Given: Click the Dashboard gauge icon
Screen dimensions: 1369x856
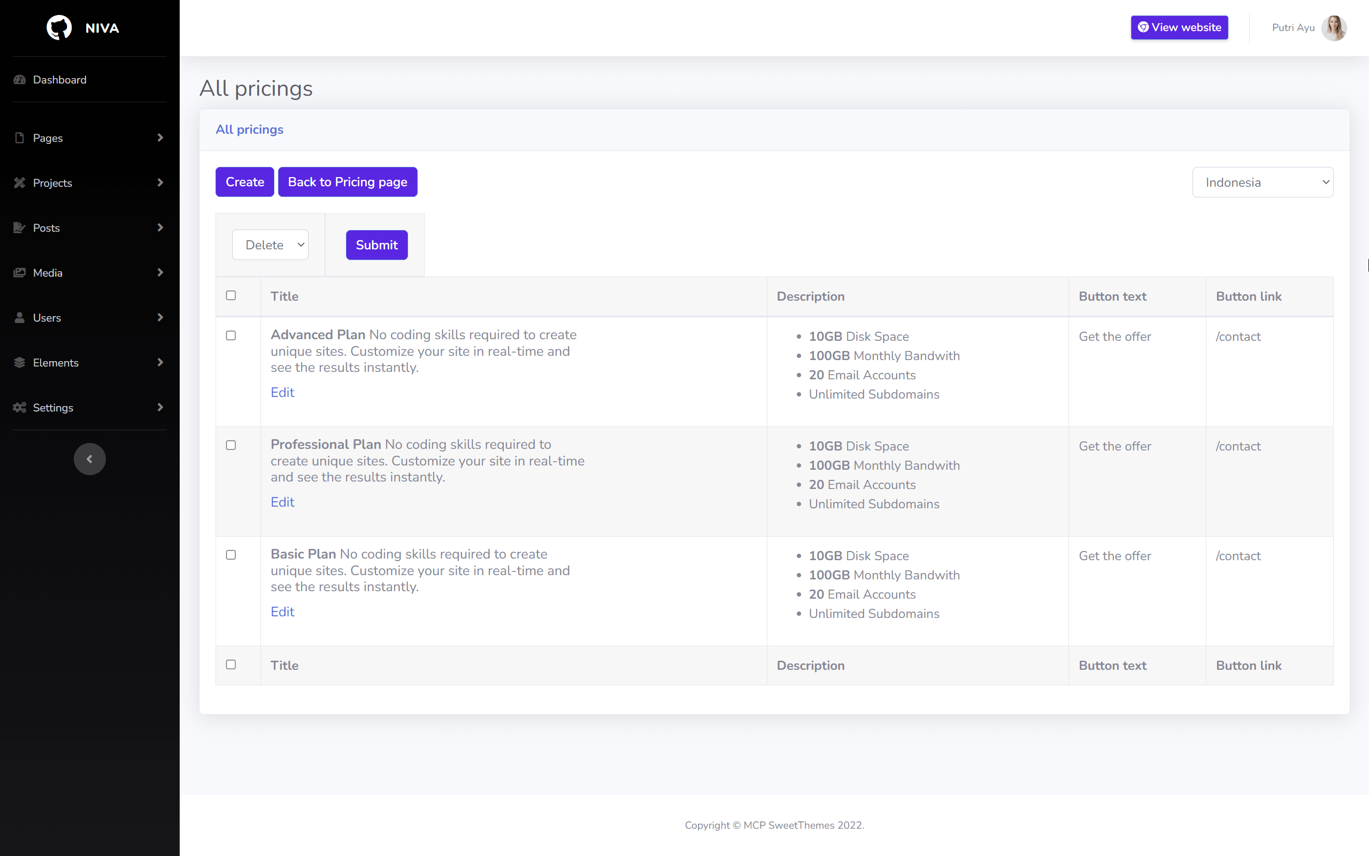Looking at the screenshot, I should 20,80.
